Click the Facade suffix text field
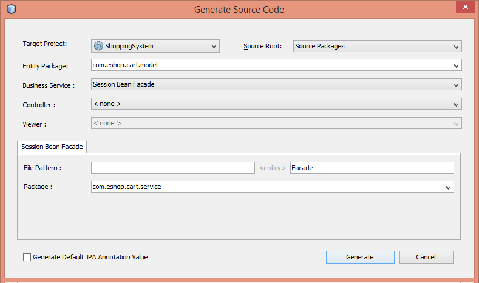The image size is (479, 283). coord(372,168)
